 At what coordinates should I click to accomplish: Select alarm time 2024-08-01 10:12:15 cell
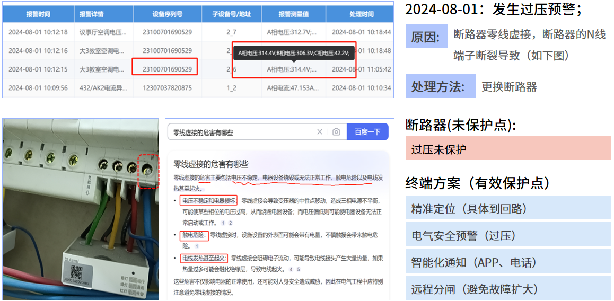(x=38, y=69)
